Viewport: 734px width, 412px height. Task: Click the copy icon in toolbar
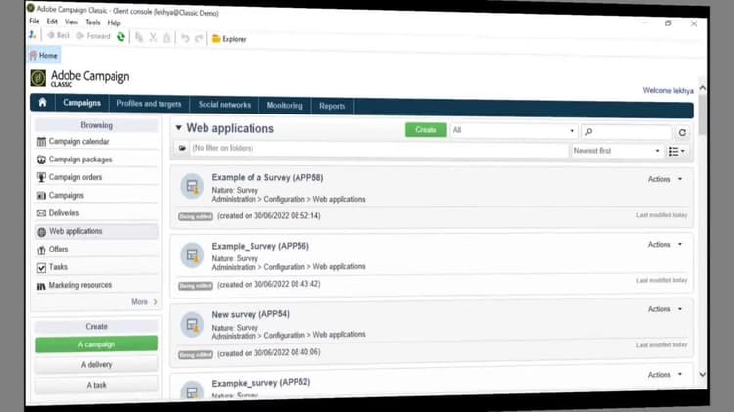pos(139,37)
